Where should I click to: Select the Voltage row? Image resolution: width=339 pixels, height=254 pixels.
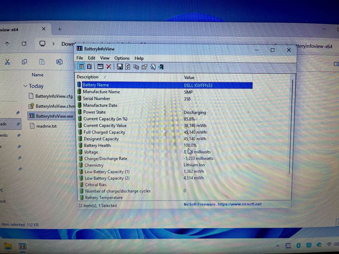point(165,152)
